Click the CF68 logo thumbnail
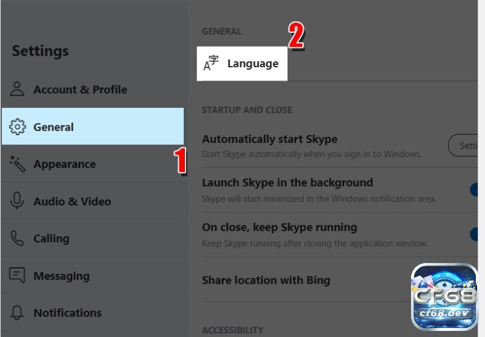Screen dimensions: 485x337 (x=444, y=297)
